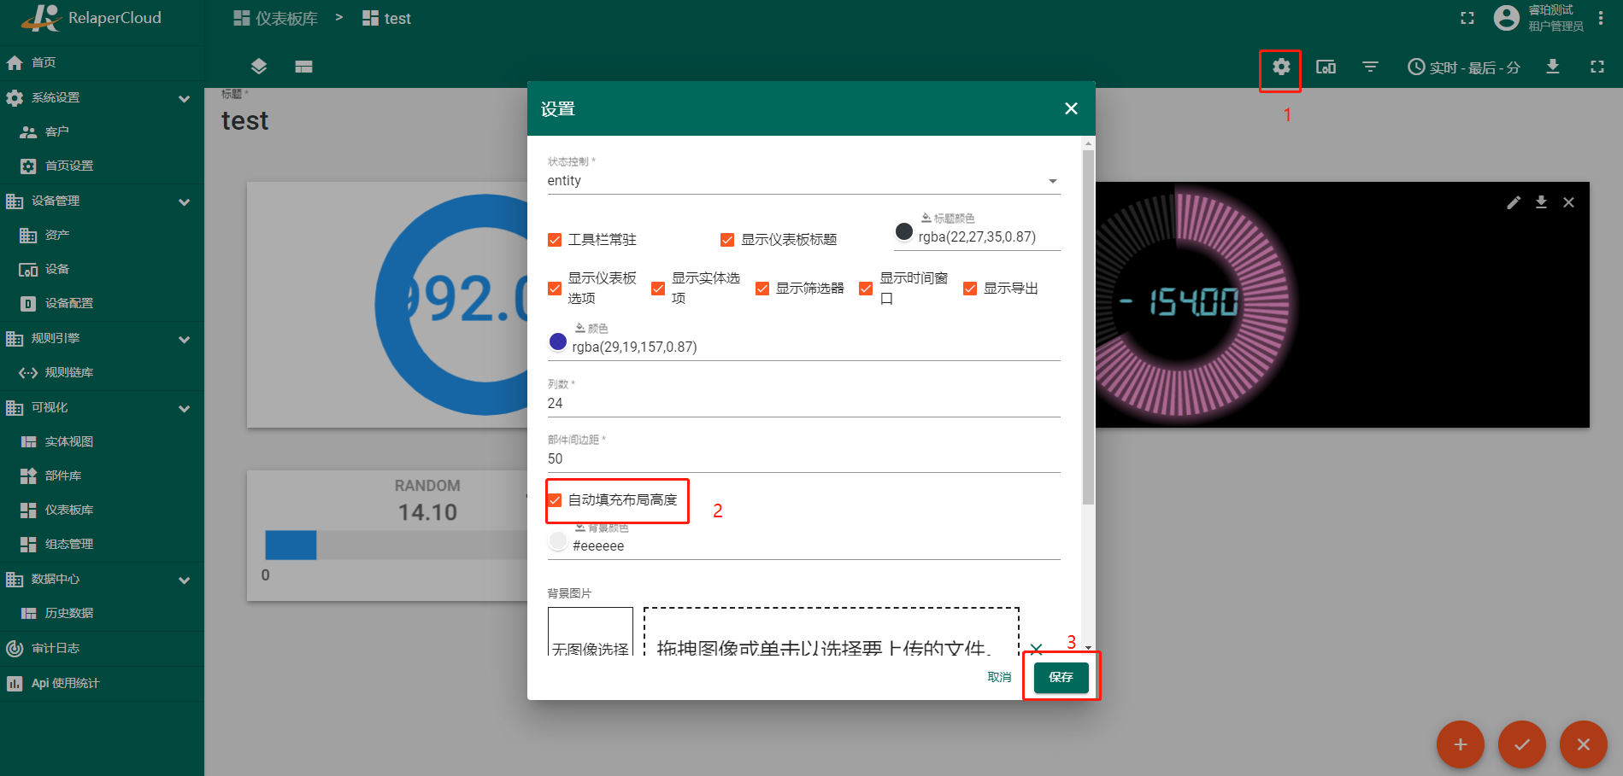Screen dimensions: 1623x776
Task: Click the background image drop zone
Action: click(x=831, y=632)
